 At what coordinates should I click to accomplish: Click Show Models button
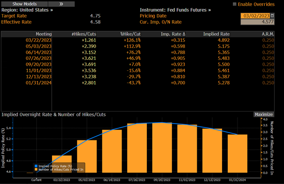[x=24, y=4]
